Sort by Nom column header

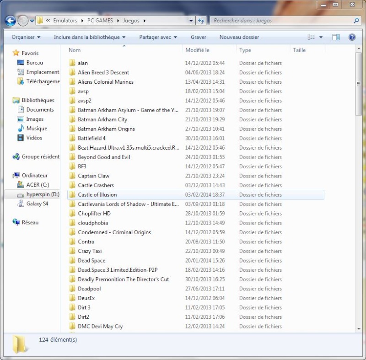[x=75, y=50]
